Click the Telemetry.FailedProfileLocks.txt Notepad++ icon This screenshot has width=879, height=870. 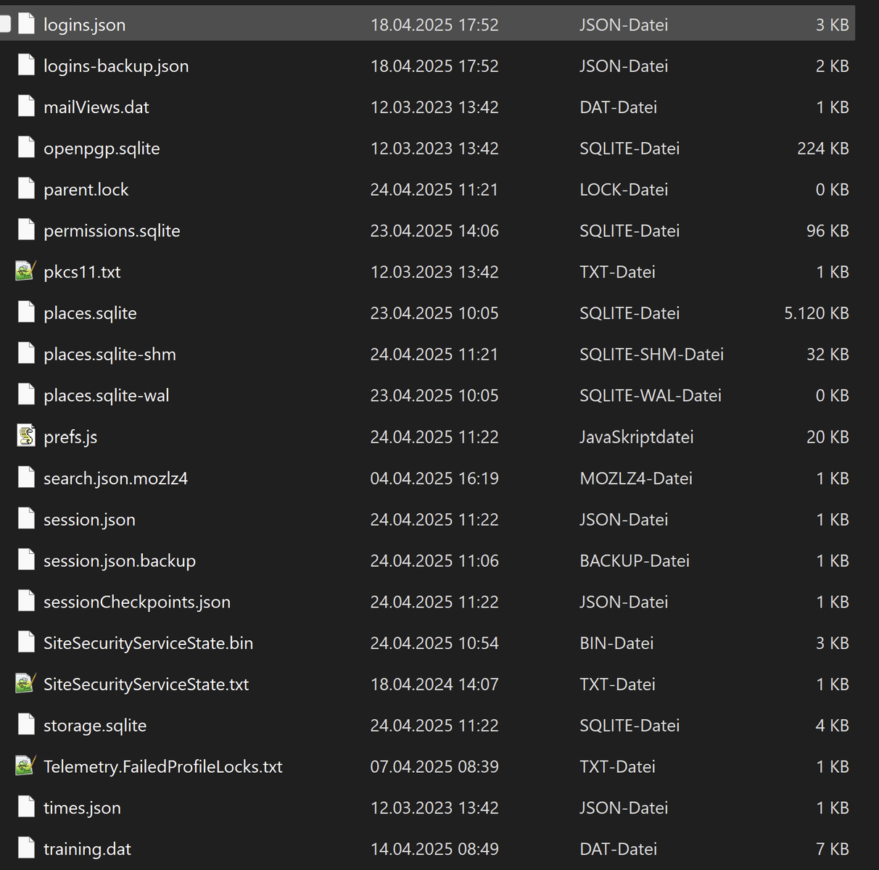coord(26,766)
